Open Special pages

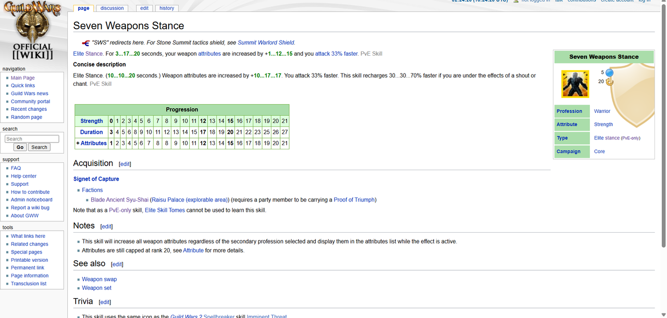tap(27, 252)
